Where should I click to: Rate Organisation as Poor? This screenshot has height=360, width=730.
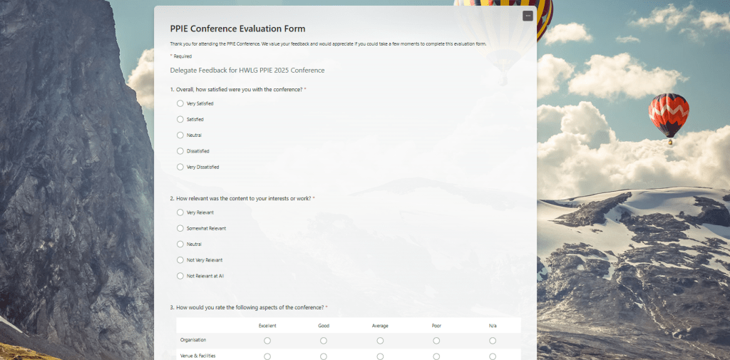click(x=436, y=341)
